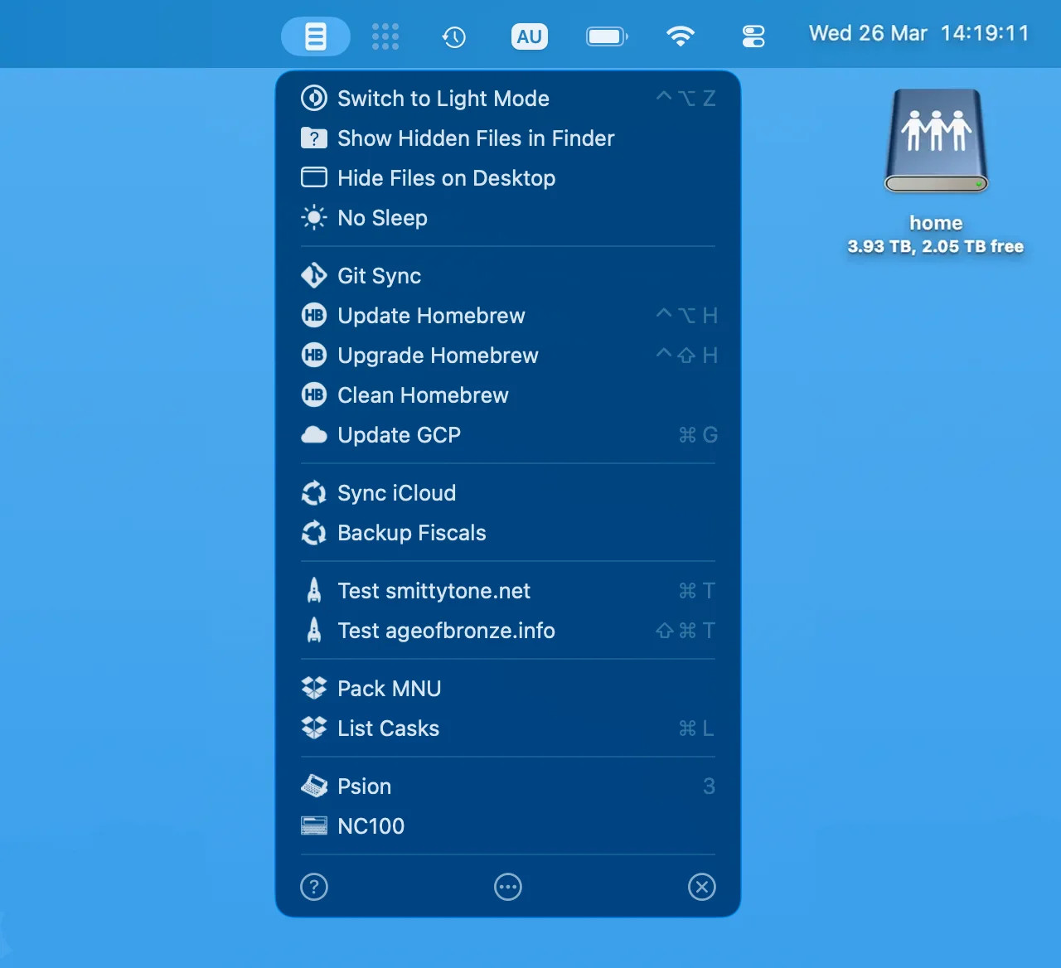Open the NC100 item

tap(508, 826)
